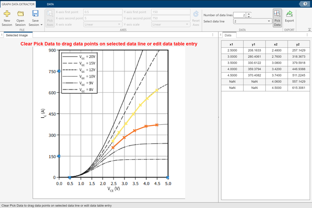Open the Select data line dropdown
The width and height of the screenshot is (312, 208).
coord(269,20)
